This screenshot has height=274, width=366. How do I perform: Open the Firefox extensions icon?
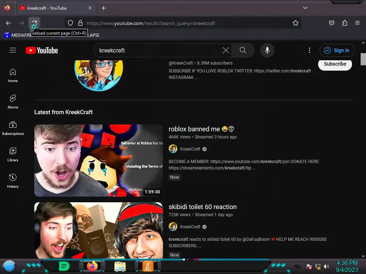(x=345, y=23)
